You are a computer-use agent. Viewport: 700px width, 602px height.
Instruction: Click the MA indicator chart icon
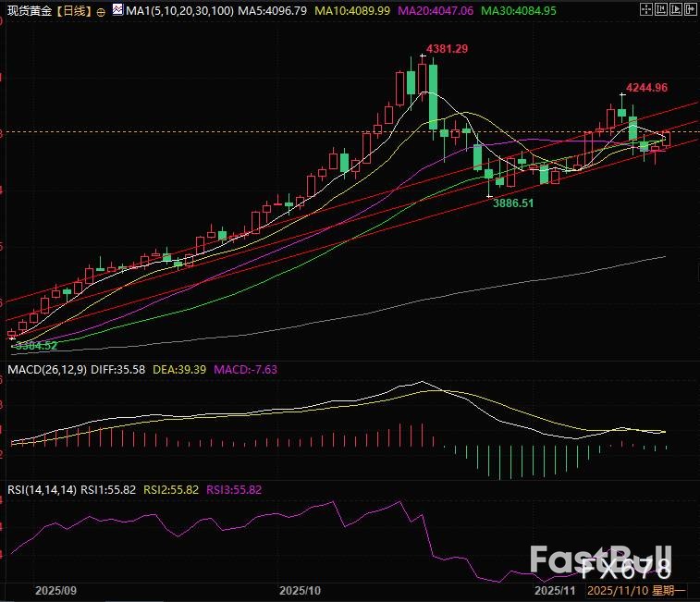point(116,10)
